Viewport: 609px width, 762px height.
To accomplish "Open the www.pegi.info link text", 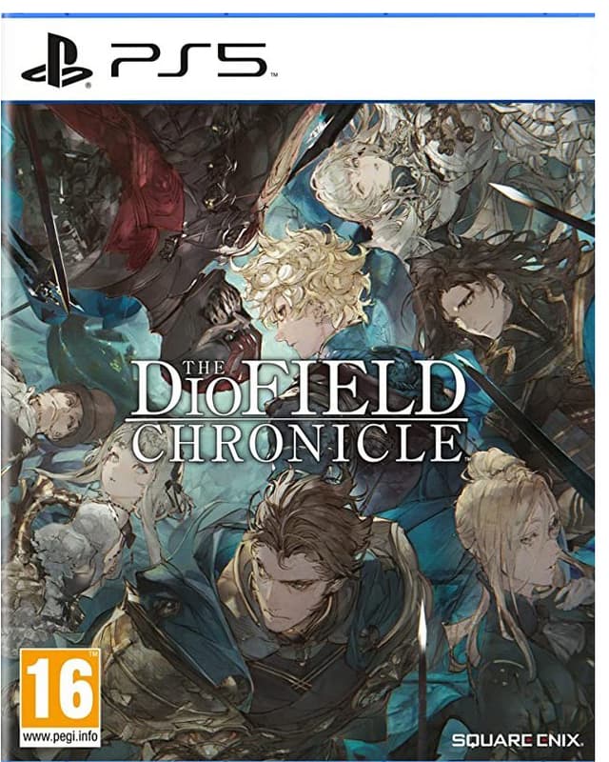I will [x=60, y=736].
